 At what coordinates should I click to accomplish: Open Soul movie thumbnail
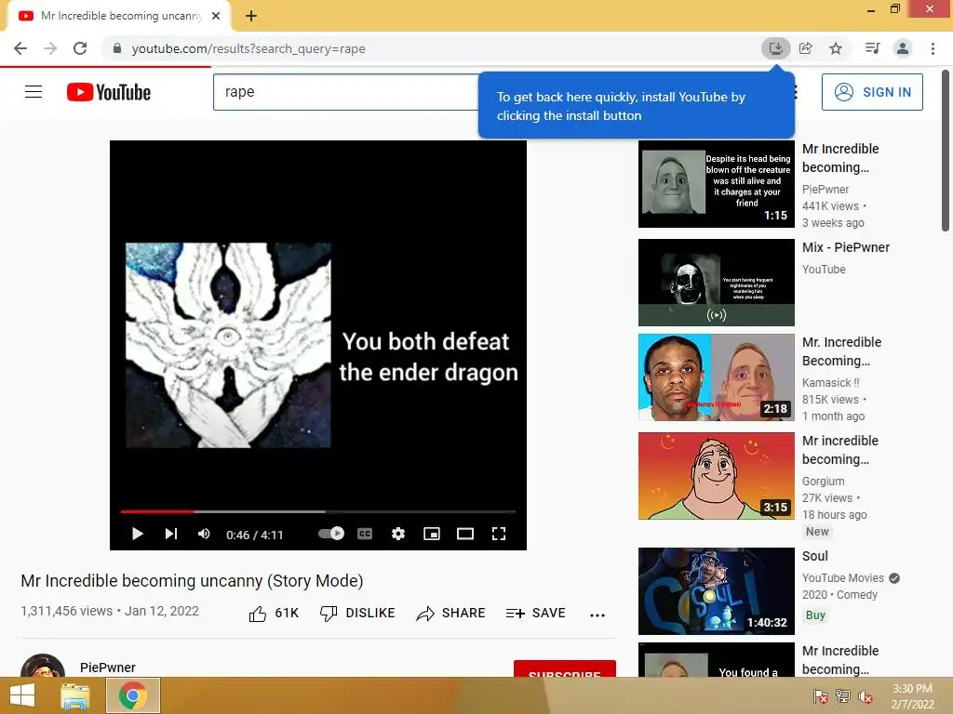click(716, 590)
